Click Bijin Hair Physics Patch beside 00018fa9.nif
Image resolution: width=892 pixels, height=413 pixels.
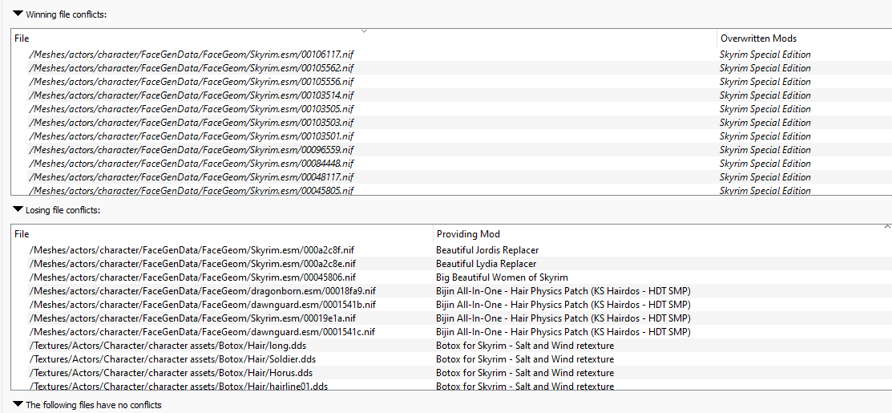(563, 291)
